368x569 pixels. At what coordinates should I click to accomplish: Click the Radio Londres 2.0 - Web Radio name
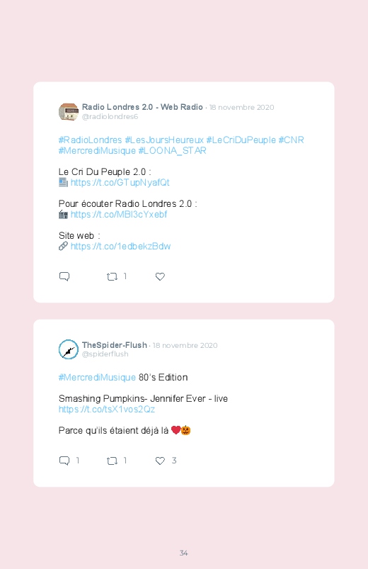pyautogui.click(x=142, y=107)
